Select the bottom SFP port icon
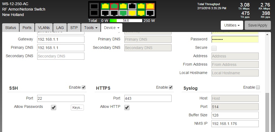 (94, 13)
